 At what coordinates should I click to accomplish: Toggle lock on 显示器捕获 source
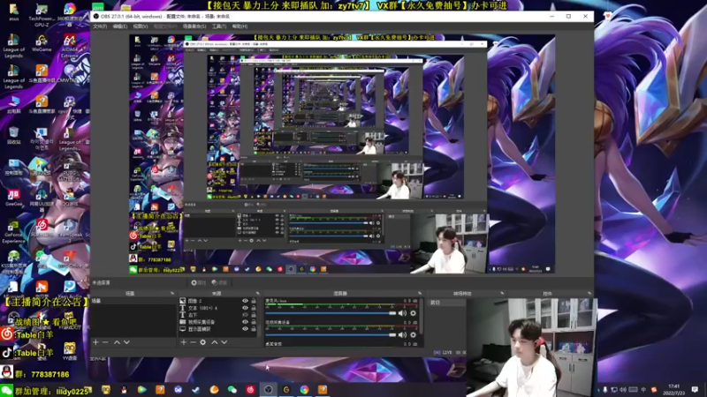click(x=254, y=329)
